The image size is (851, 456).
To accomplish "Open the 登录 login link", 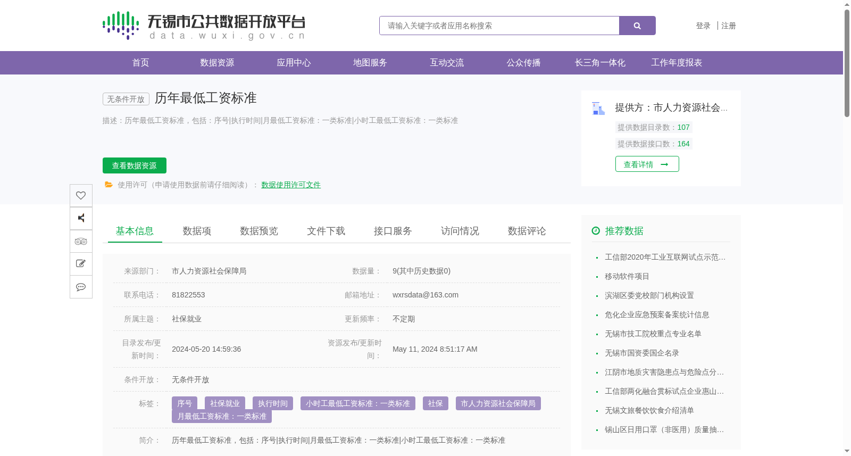I will [703, 26].
